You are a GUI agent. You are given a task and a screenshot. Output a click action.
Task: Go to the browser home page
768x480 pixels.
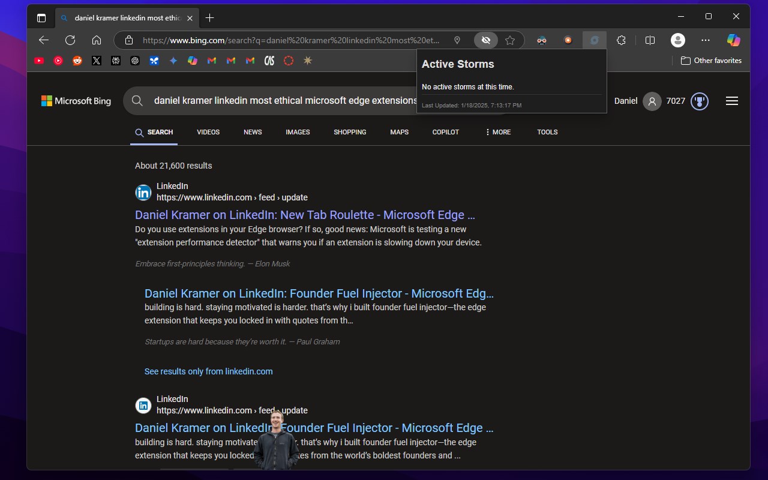pyautogui.click(x=97, y=40)
